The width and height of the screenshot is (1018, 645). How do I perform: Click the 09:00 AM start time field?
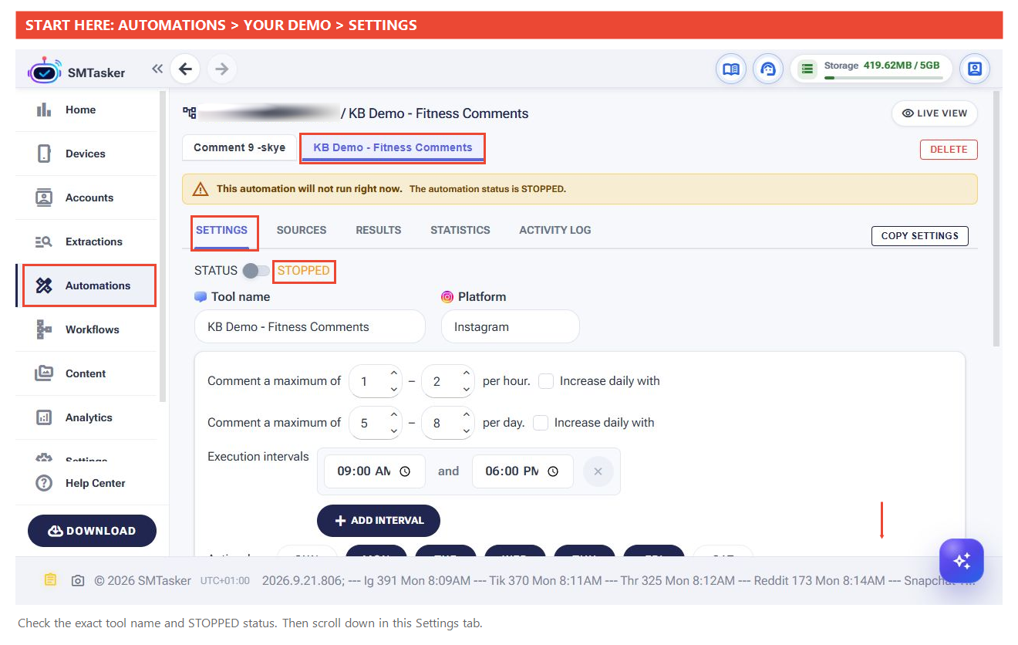pos(375,471)
